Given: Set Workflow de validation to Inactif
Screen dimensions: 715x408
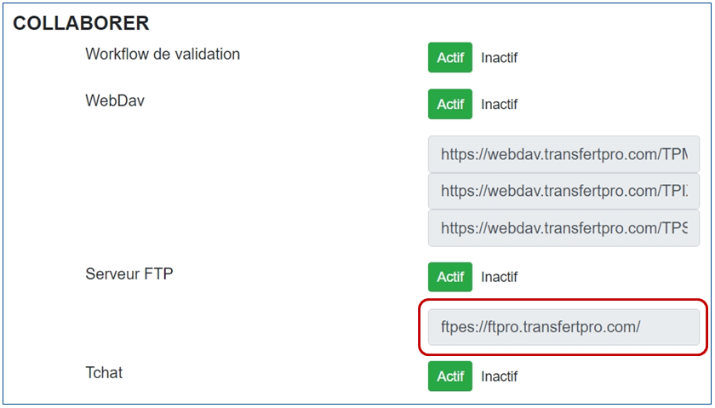Looking at the screenshot, I should (x=500, y=58).
